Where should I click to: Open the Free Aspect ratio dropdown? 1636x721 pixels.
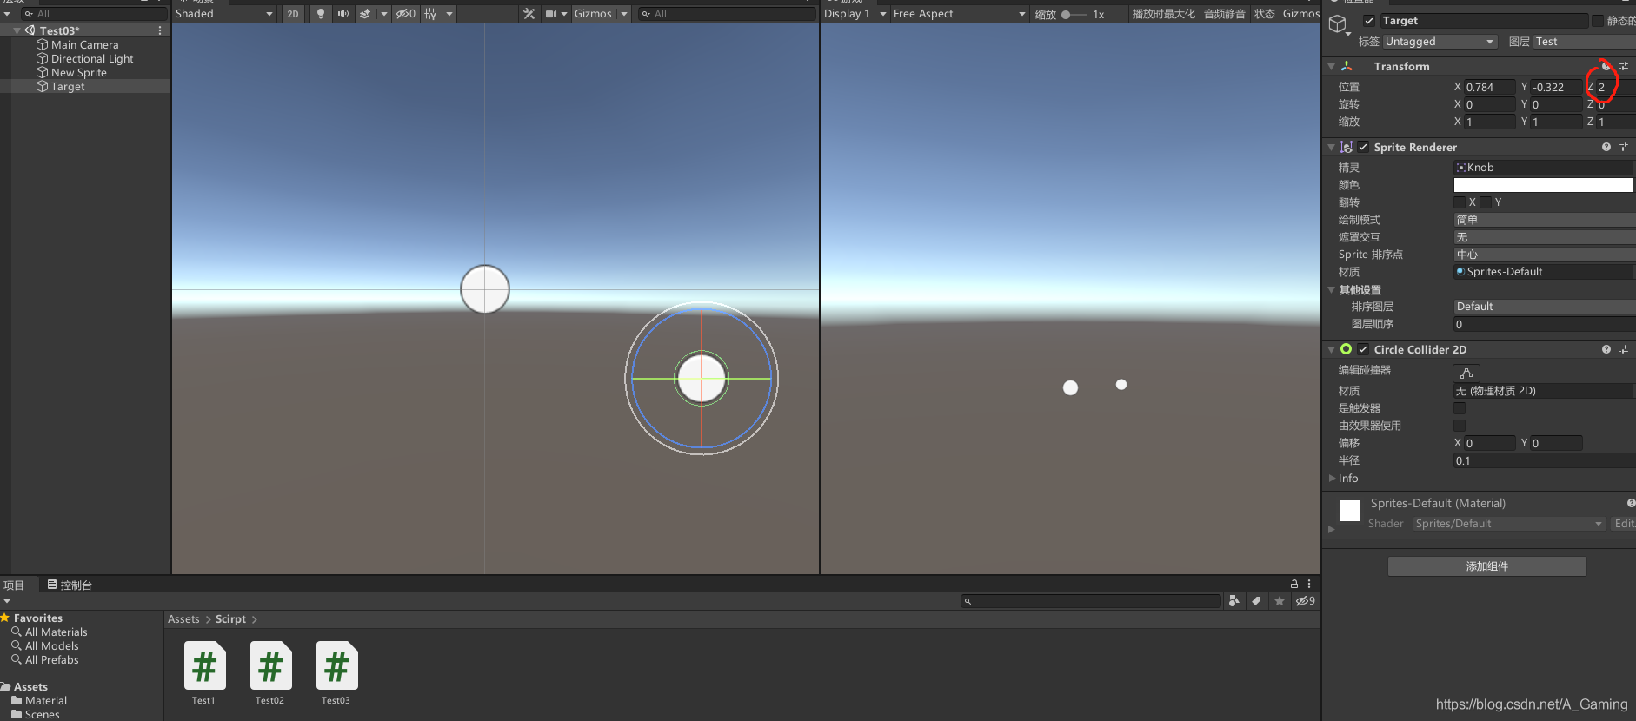(x=960, y=14)
